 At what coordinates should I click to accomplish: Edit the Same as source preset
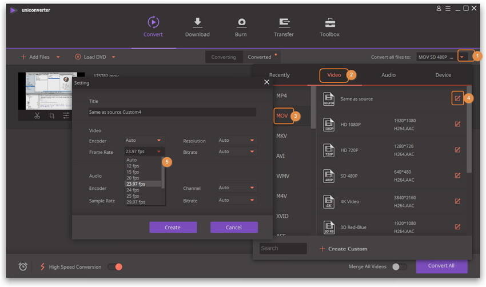click(x=457, y=98)
